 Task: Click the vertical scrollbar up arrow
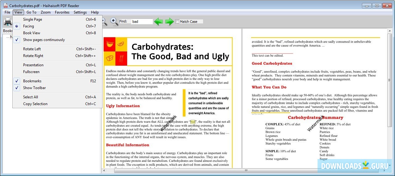pyautogui.click(x=390, y=31)
